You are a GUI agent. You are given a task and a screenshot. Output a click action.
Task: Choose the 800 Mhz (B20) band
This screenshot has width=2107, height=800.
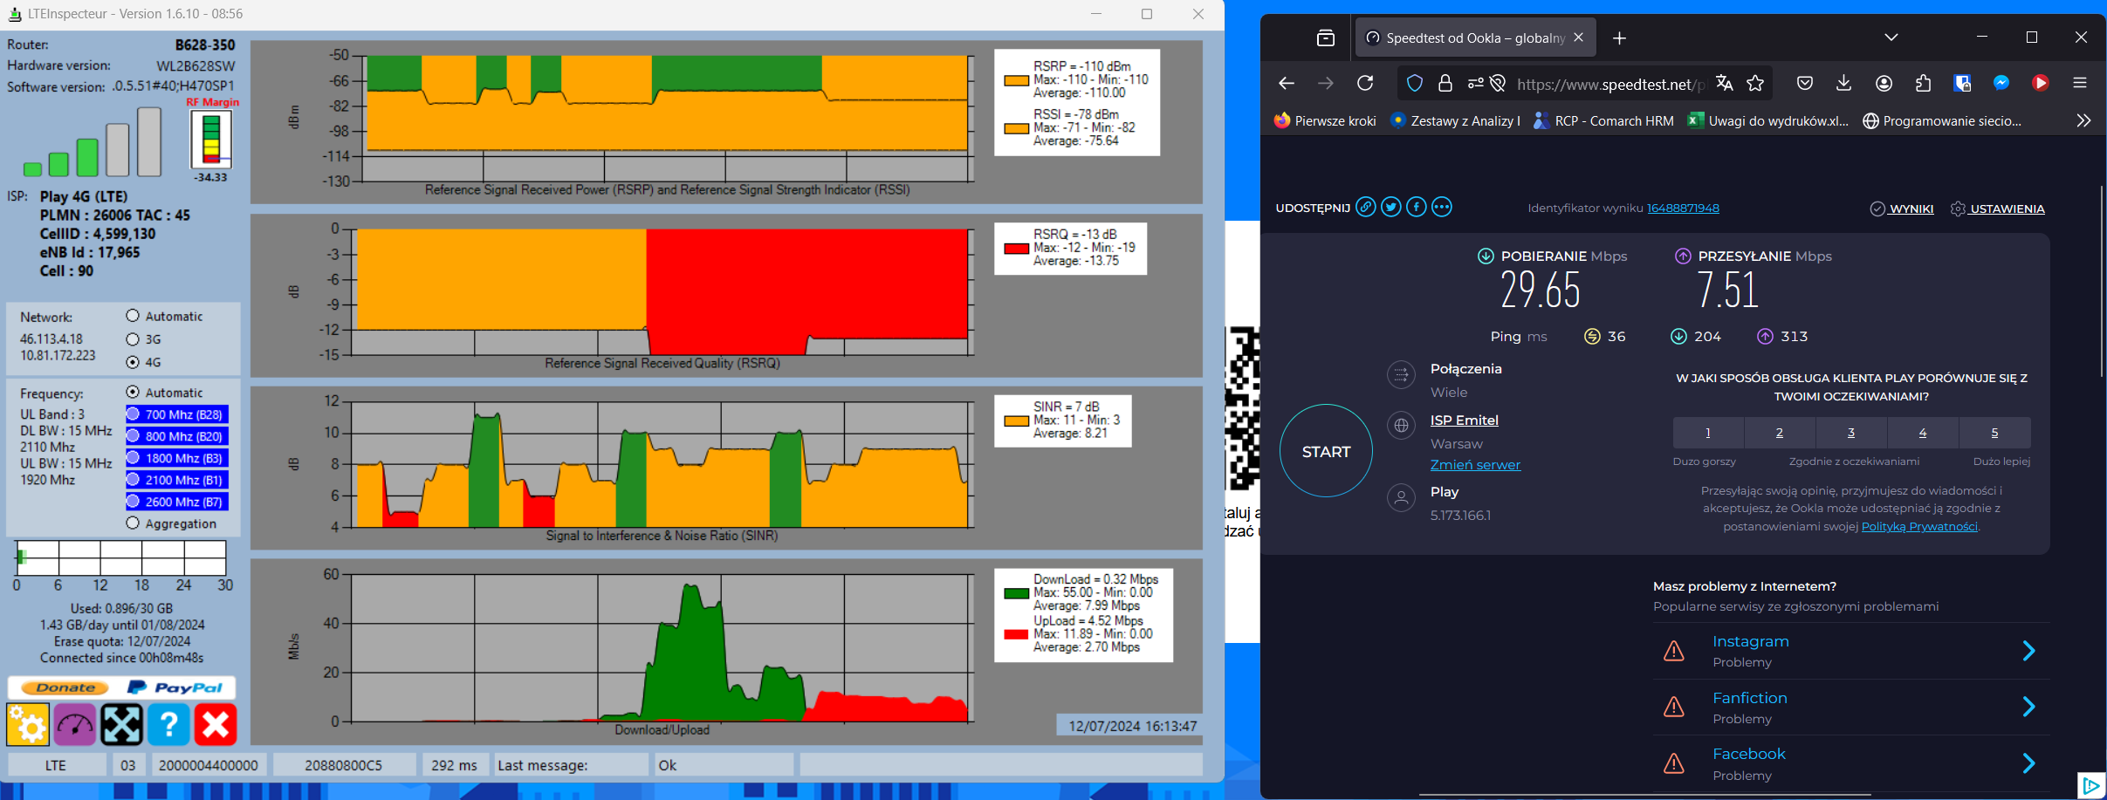(177, 436)
